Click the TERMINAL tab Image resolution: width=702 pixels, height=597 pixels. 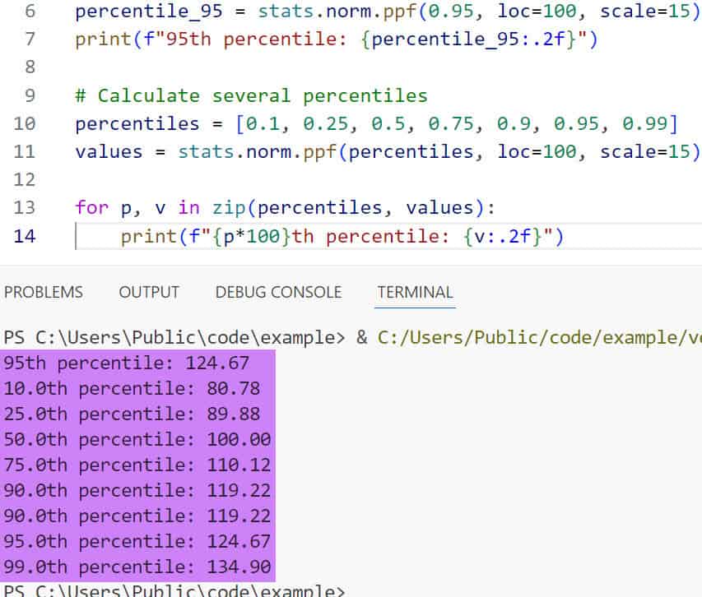[x=415, y=292]
